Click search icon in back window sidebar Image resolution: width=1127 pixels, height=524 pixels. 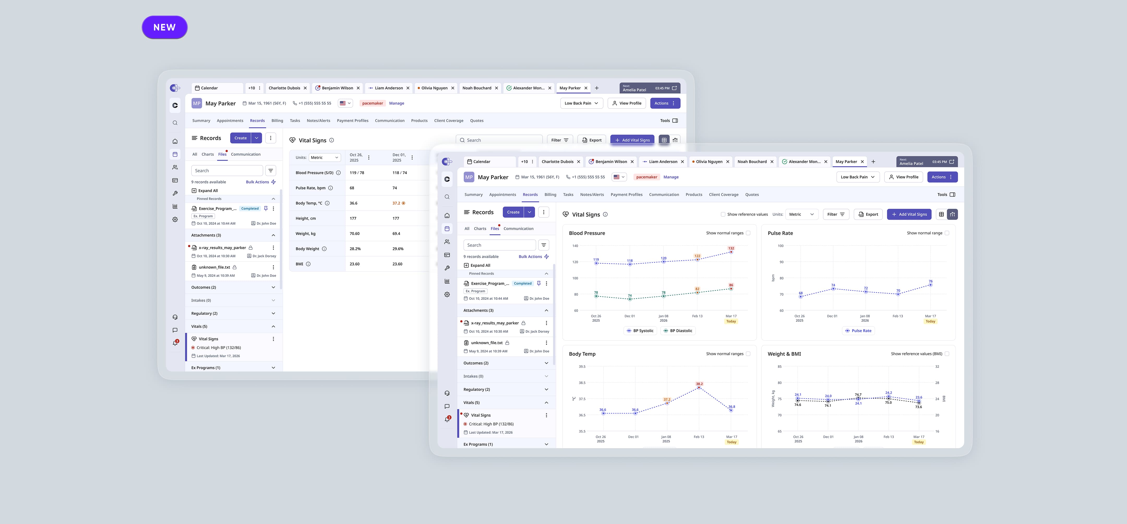(x=175, y=123)
